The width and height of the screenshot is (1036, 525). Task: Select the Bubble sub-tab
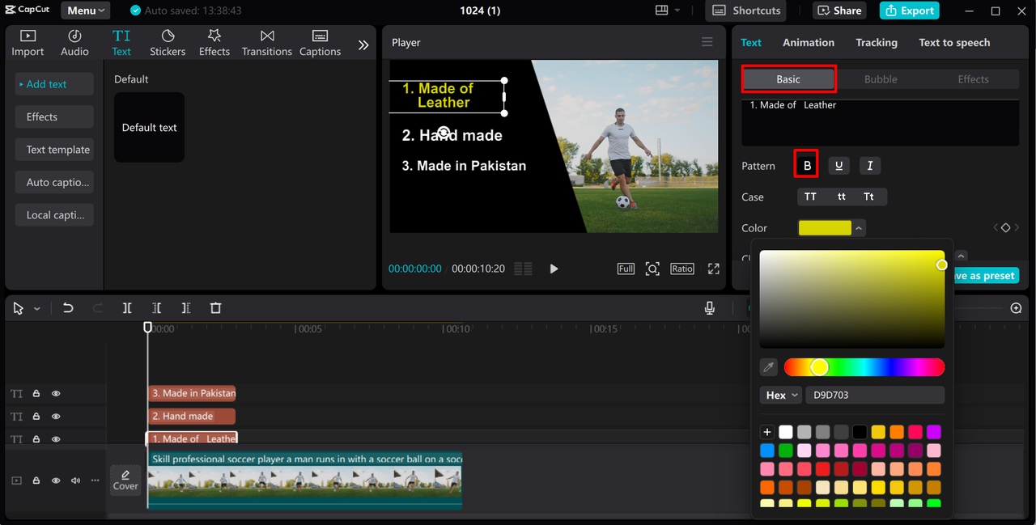[881, 79]
